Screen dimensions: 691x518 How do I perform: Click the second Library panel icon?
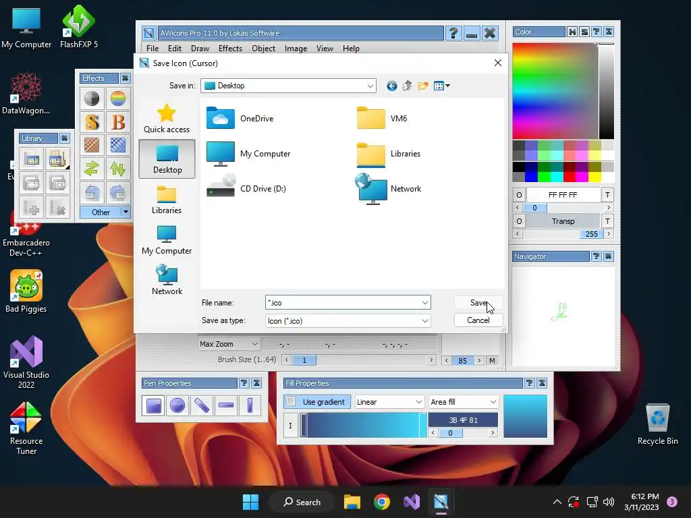click(x=57, y=159)
